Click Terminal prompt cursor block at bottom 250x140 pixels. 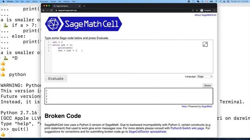click(x=11, y=135)
